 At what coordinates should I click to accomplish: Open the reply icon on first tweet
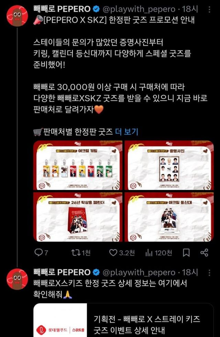click(39, 253)
